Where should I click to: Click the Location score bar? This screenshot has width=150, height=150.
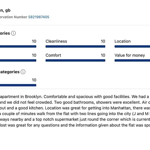(x=132, y=46)
